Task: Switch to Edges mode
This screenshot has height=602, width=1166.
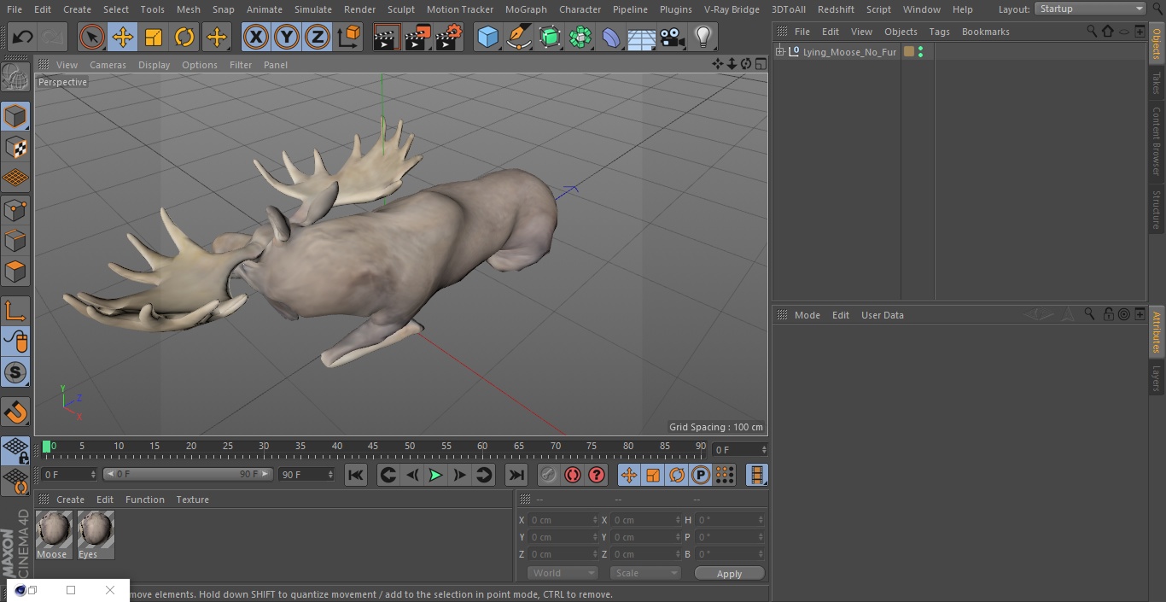Action: pos(15,240)
